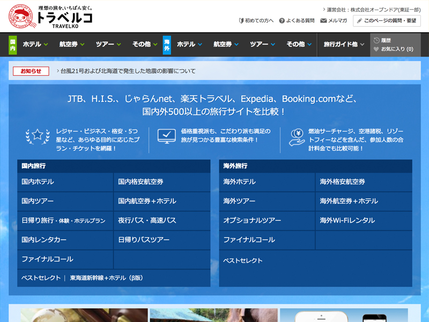Click the smartphone image thumbnail
Viewport: 429px width, 322px height.
click(344, 315)
